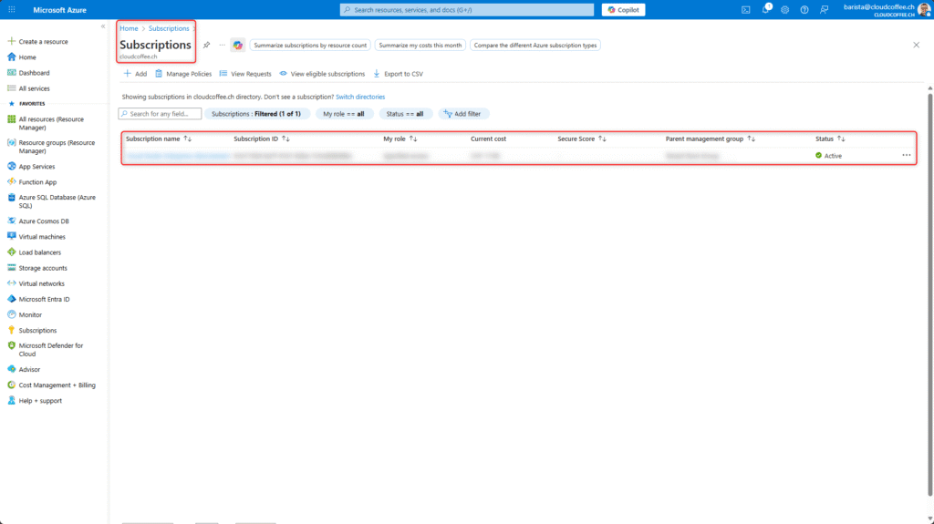Open Microsoft Entra ID in sidebar
The image size is (934, 524).
[38, 299]
